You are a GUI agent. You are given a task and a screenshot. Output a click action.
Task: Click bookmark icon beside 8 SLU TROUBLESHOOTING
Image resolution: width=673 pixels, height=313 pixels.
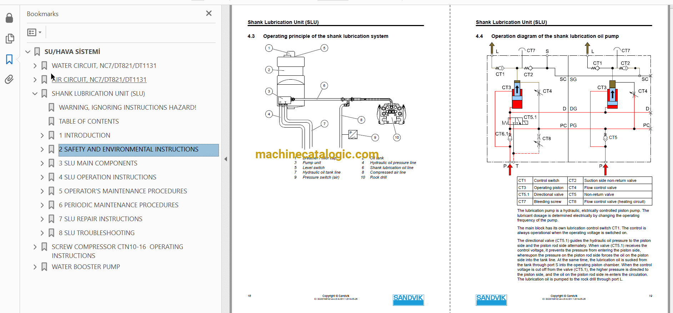coord(51,233)
